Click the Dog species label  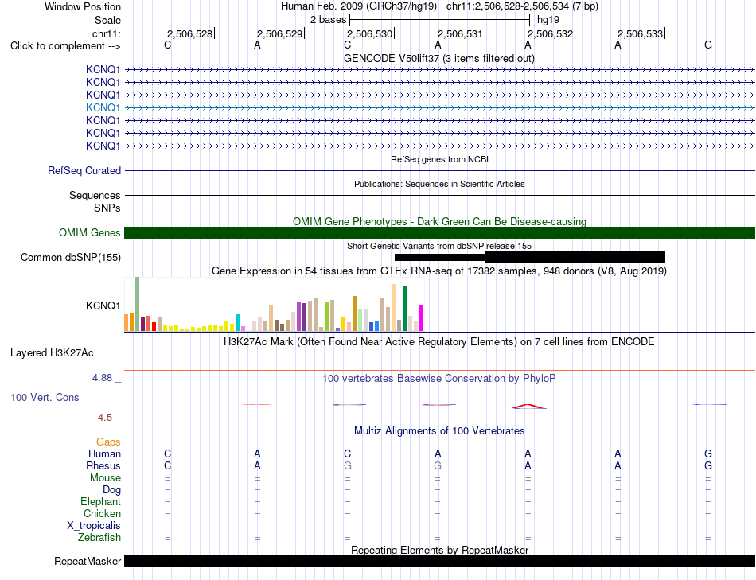[111, 490]
